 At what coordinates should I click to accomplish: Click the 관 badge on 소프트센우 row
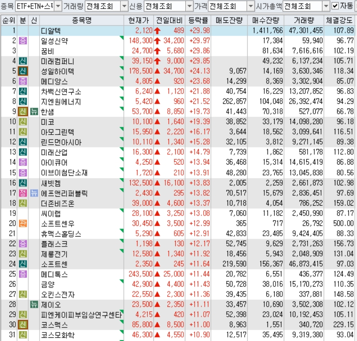tap(23, 223)
